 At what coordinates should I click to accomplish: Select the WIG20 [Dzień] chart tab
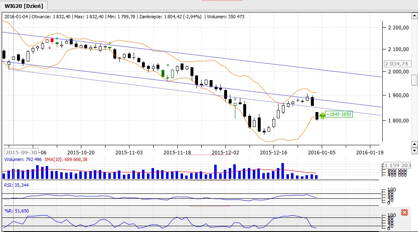(x=24, y=5)
